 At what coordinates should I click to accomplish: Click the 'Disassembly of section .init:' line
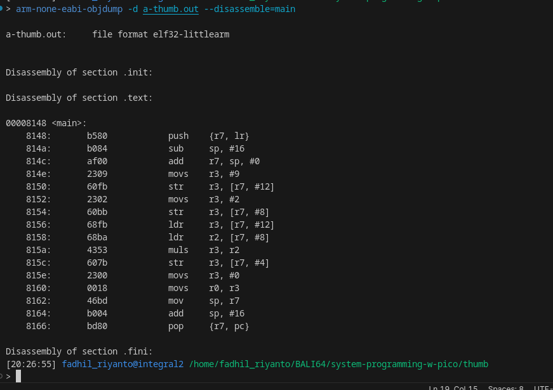tap(79, 72)
